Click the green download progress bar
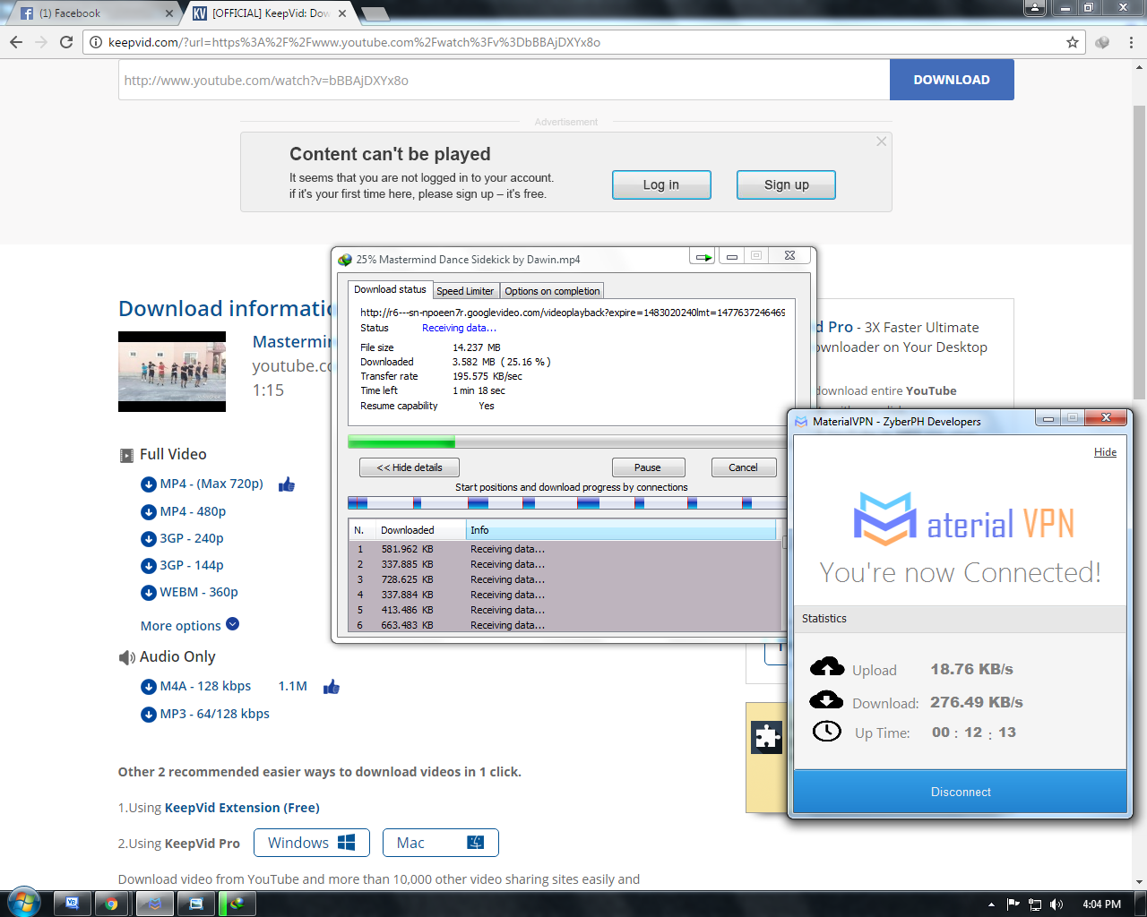The height and width of the screenshot is (917, 1147). (401, 441)
